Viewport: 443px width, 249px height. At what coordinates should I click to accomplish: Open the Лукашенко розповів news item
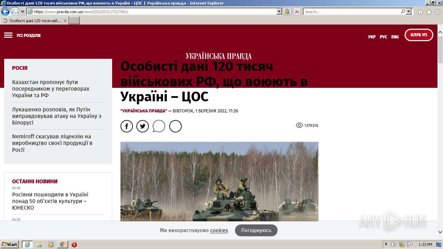[x=57, y=116]
